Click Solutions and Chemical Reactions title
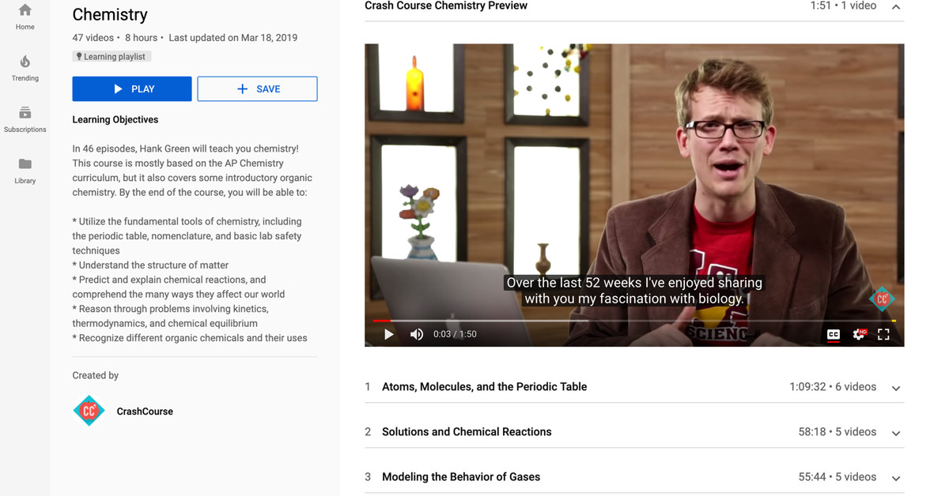Viewport: 949px width, 496px height. [x=467, y=432]
